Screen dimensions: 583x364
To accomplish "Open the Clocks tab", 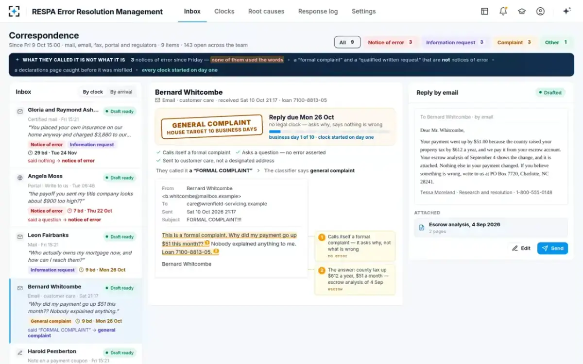I will [x=224, y=11].
